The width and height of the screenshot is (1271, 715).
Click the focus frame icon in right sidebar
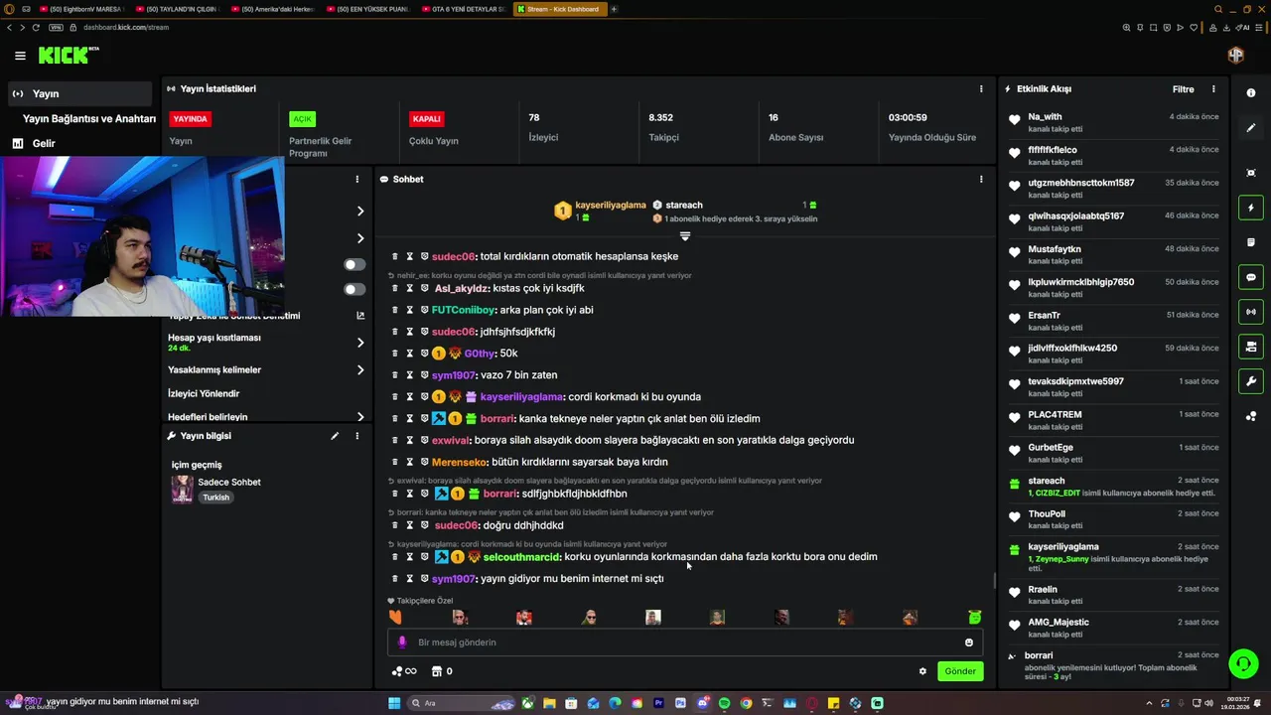click(x=1251, y=173)
